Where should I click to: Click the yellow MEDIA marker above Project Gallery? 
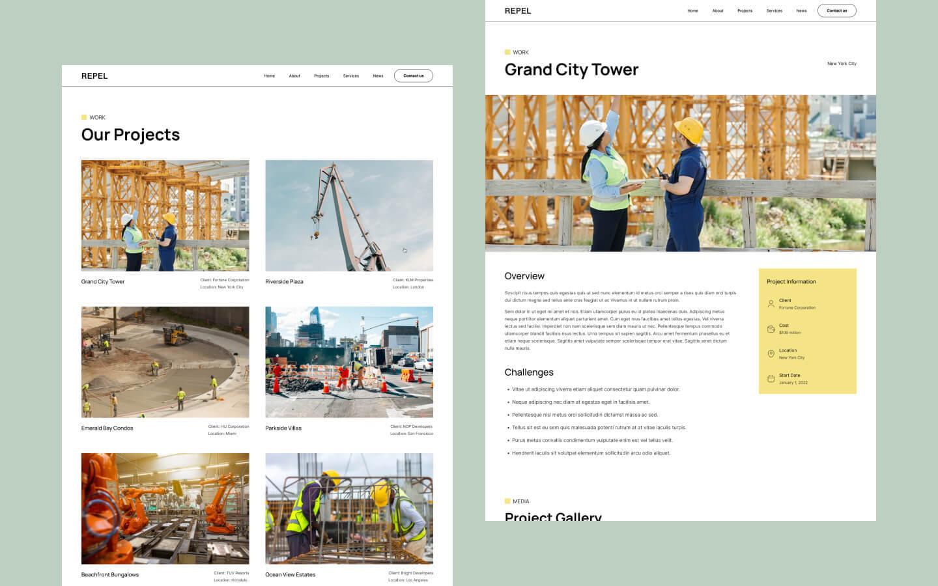(507, 501)
